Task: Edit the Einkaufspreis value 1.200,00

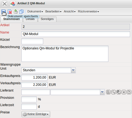Action: click(x=34, y=77)
